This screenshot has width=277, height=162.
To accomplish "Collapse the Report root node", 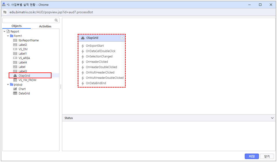I will pyautogui.click(x=4, y=32).
